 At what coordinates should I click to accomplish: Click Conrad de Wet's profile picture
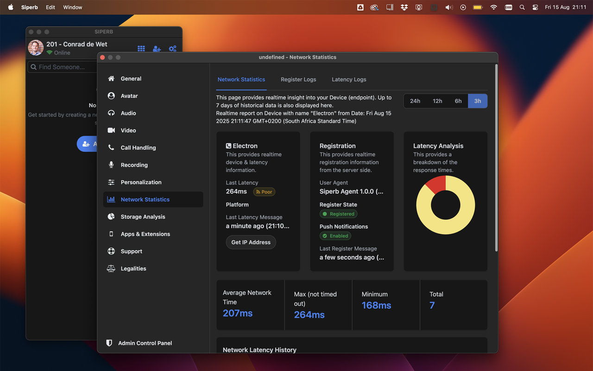point(36,48)
